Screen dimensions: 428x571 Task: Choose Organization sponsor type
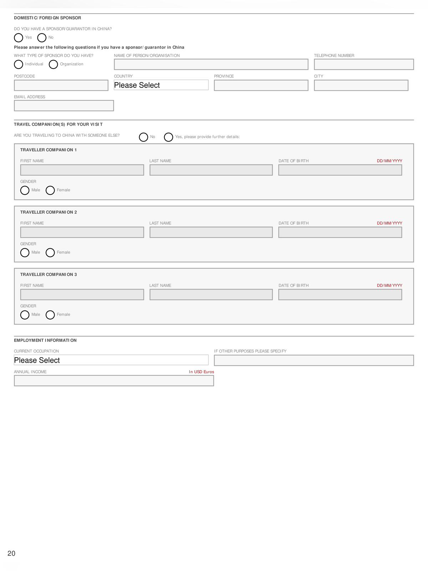pyautogui.click(x=53, y=64)
